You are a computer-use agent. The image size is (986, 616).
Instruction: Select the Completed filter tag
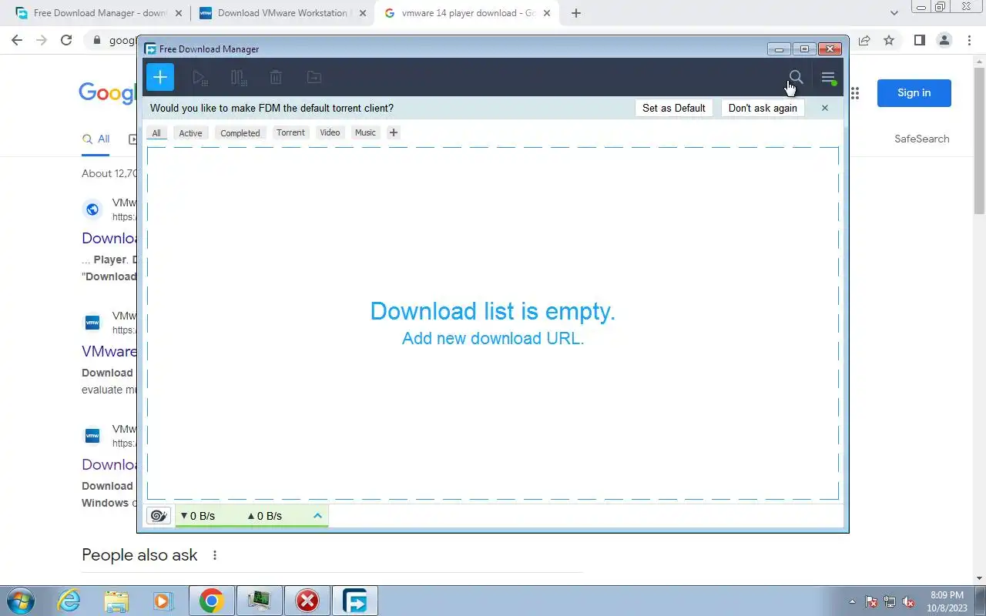240,133
